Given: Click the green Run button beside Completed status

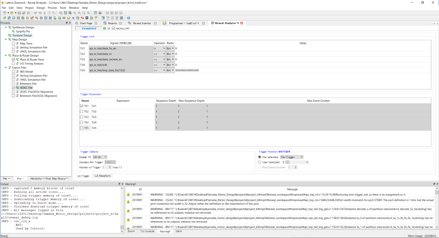Looking at the screenshot, I should (x=104, y=28).
